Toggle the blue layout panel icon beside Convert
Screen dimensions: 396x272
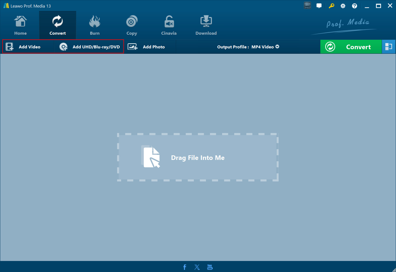(x=389, y=47)
